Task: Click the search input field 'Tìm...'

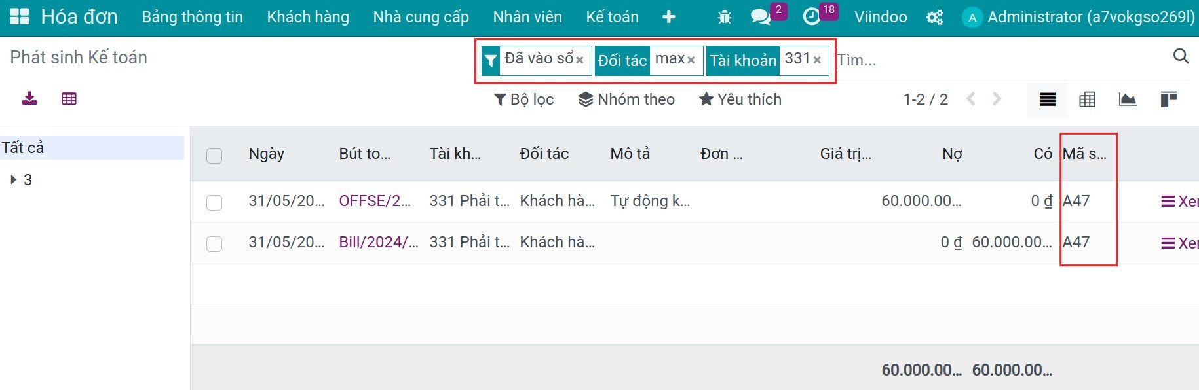Action: [x=1002, y=60]
